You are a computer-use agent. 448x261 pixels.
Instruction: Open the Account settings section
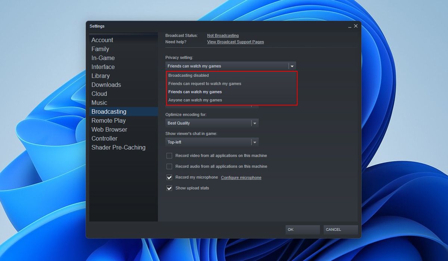click(x=102, y=40)
